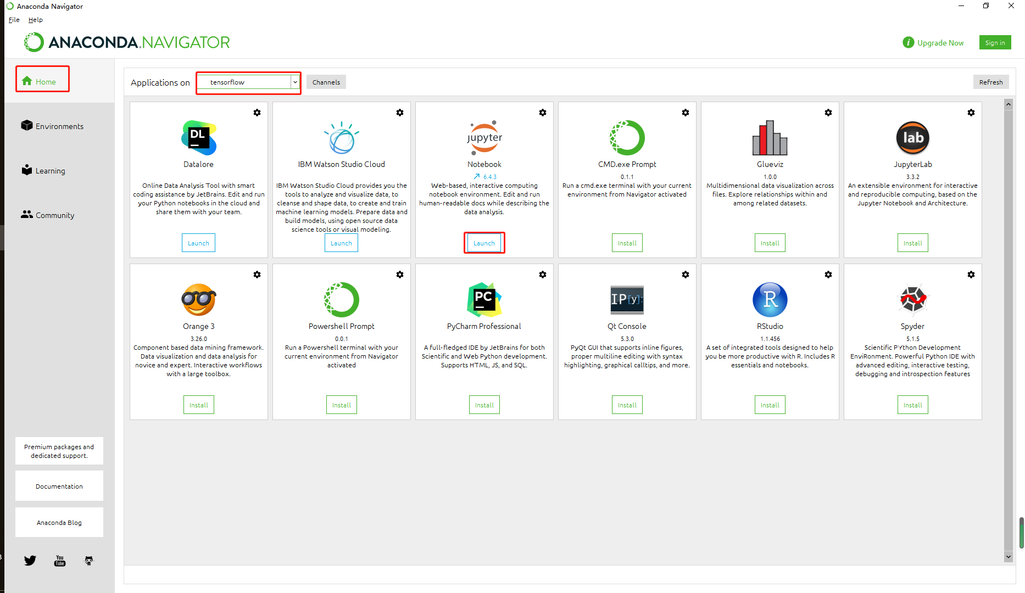Click the "Applications on" label
This screenshot has height=593, width=1025.
click(x=160, y=82)
